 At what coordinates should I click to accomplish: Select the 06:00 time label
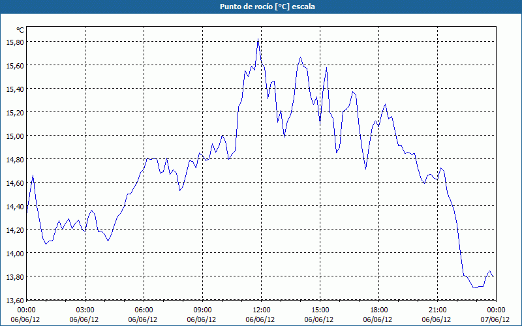click(144, 310)
